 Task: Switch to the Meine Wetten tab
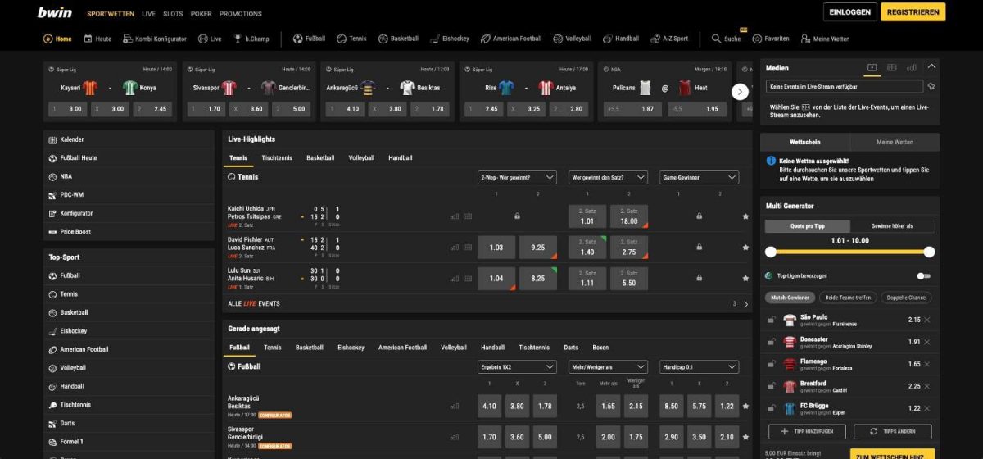coord(895,142)
